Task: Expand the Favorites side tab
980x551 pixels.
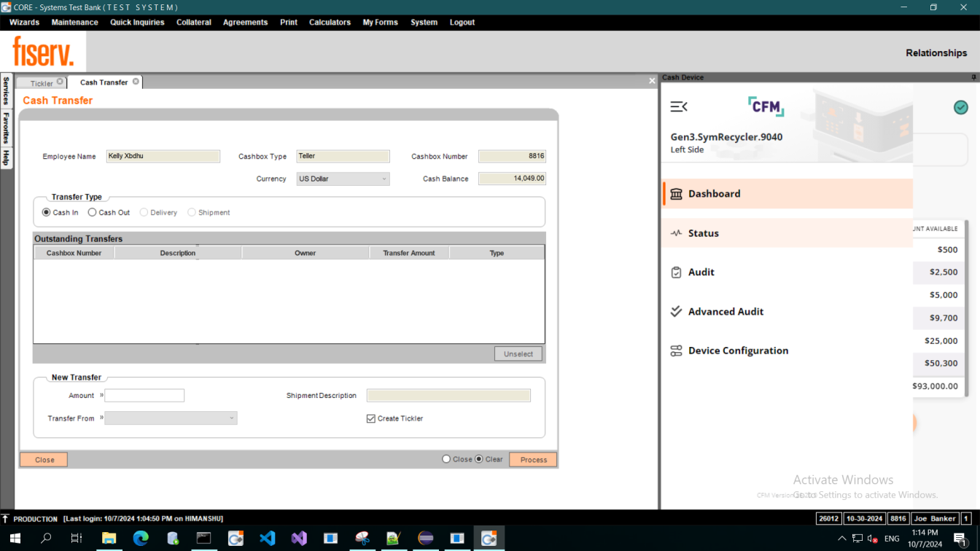Action: tap(6, 128)
